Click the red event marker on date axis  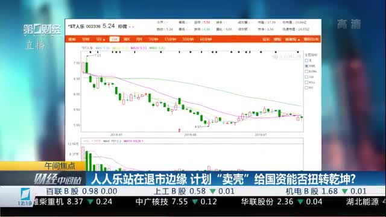[180, 130]
